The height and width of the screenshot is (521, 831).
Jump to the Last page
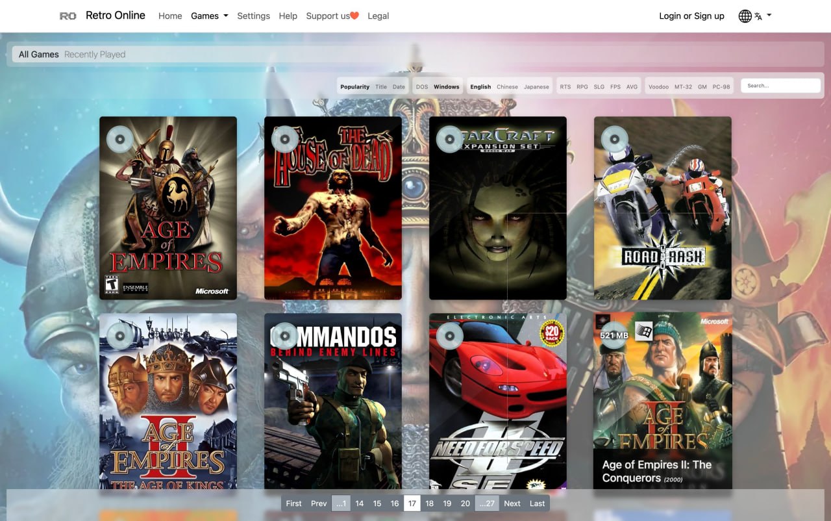tap(538, 503)
